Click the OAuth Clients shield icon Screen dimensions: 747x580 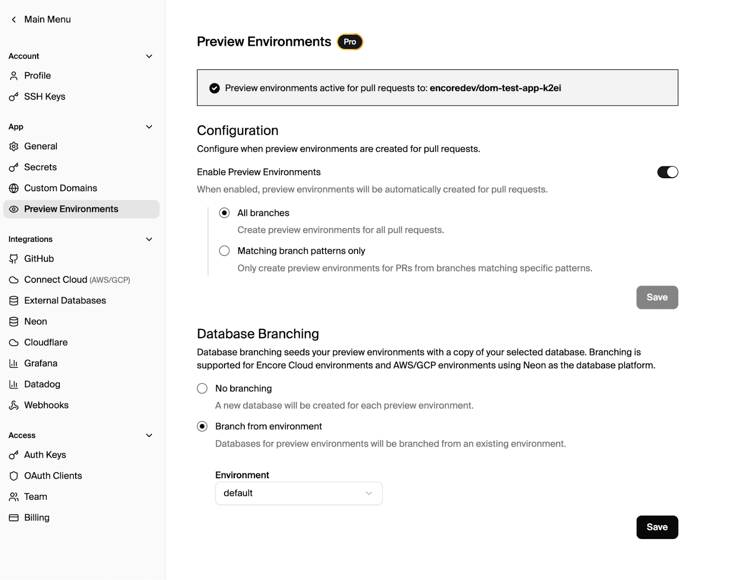[x=14, y=476]
